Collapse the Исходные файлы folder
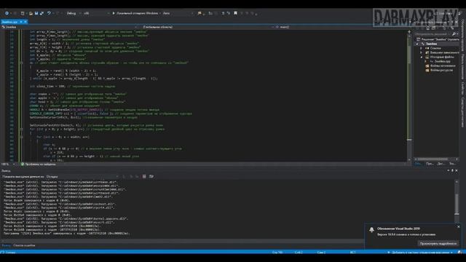Image resolution: width=466 pixels, height=262 pixels. tap(422, 57)
